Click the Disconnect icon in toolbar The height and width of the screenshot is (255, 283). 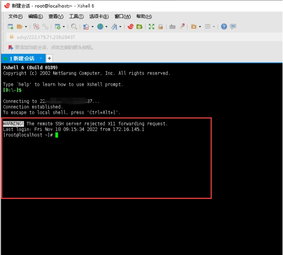36,27
